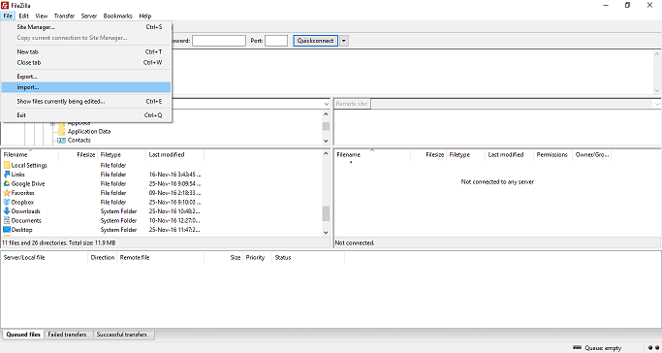
Task: Open the Help menu
Action: [x=145, y=16]
